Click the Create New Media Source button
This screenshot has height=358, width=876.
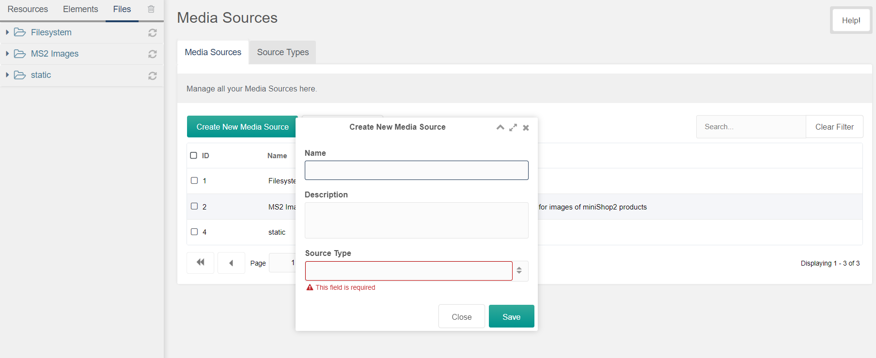[x=242, y=127]
